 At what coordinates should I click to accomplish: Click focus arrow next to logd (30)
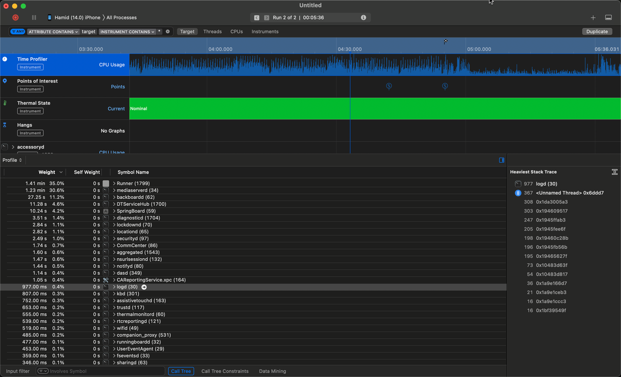pyautogui.click(x=144, y=287)
